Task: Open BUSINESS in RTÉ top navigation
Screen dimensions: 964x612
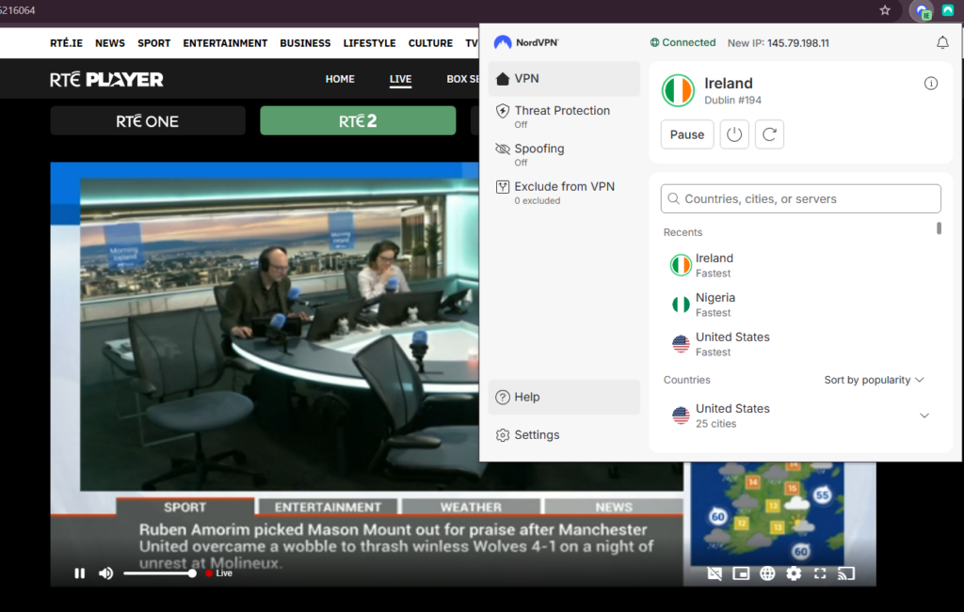Action: pyautogui.click(x=305, y=43)
